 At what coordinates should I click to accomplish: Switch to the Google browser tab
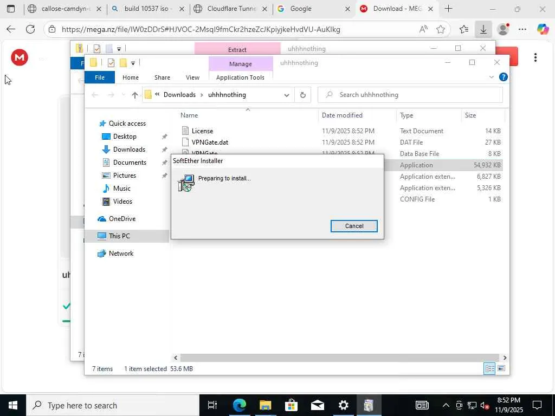pyautogui.click(x=313, y=9)
